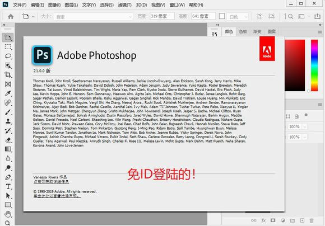Select the Dodge tool
This screenshot has height=226, width=325.
click(8, 168)
